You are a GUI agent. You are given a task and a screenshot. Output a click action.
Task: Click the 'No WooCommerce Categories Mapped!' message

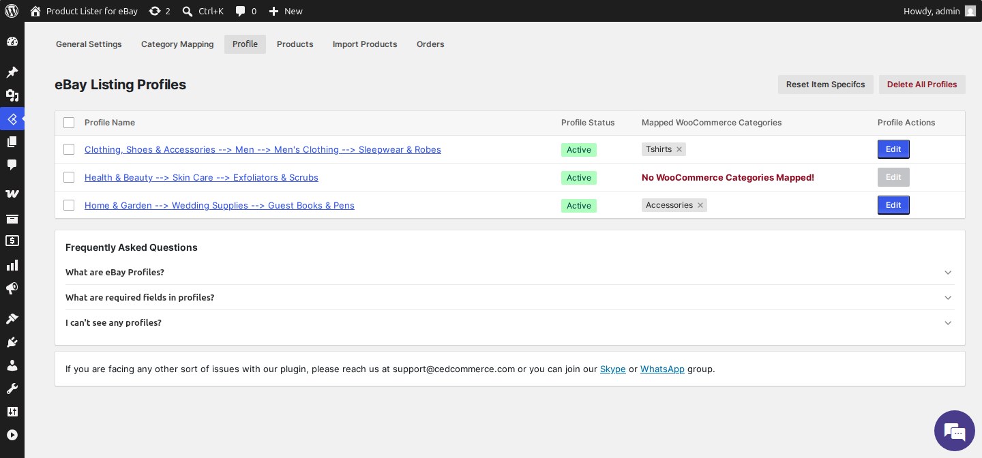[x=728, y=177]
